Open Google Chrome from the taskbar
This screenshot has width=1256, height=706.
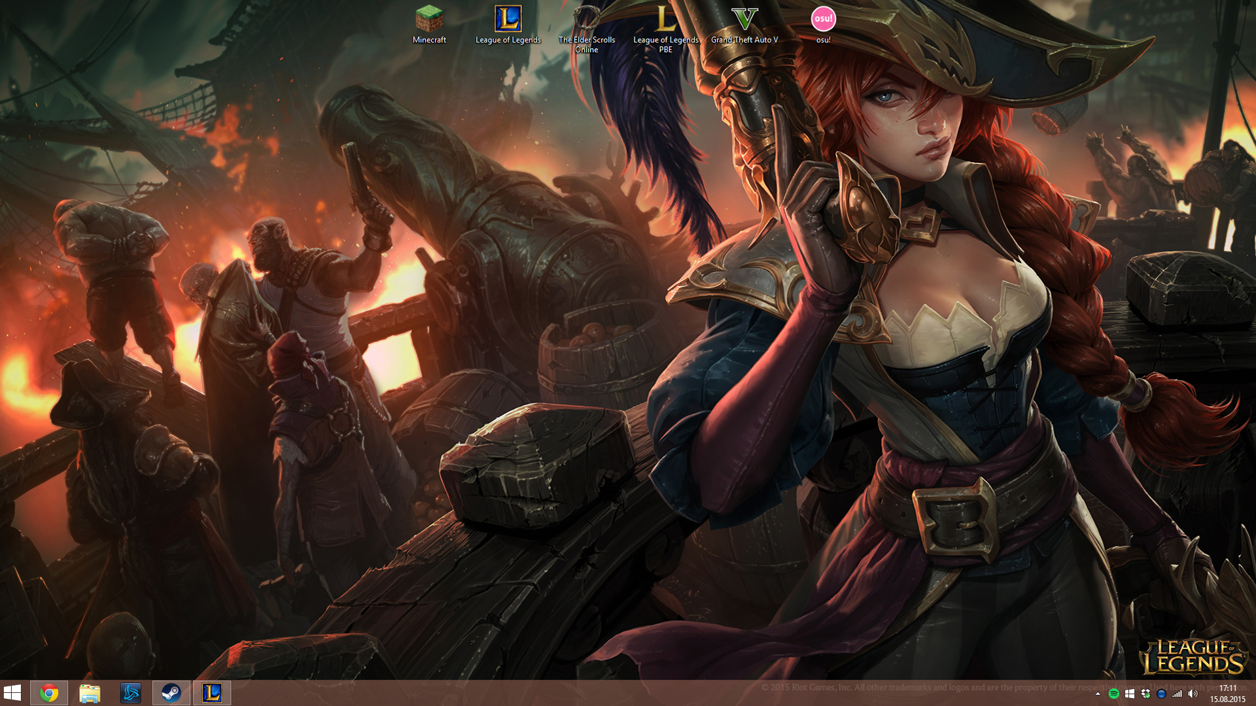[49, 693]
